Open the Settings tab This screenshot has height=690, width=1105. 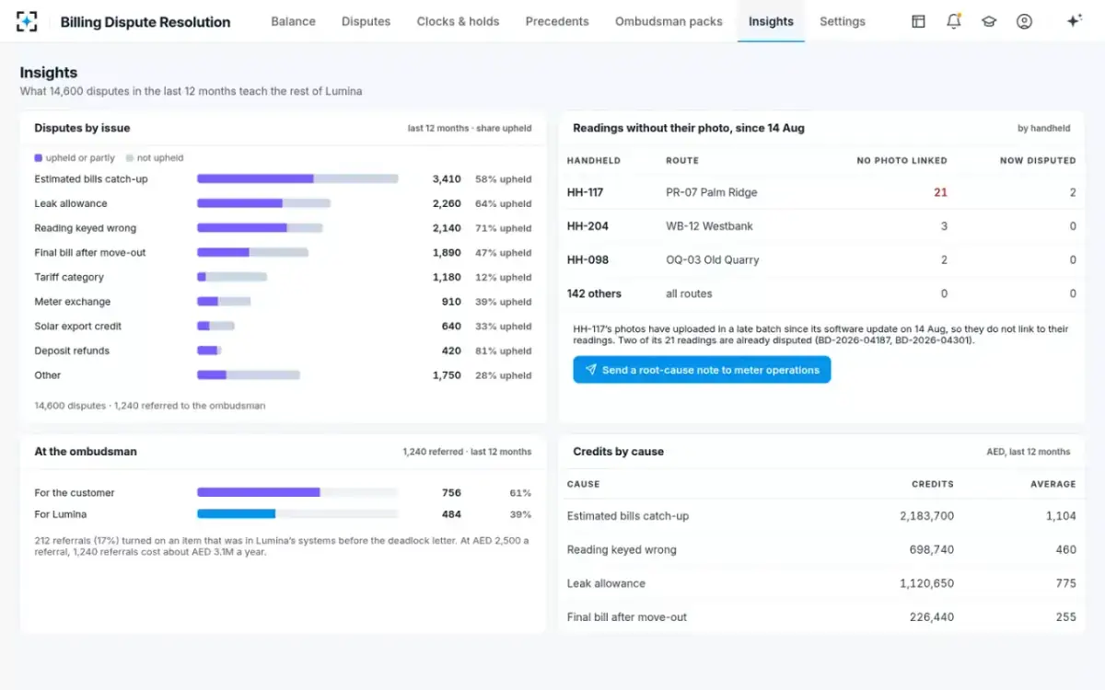843,21
